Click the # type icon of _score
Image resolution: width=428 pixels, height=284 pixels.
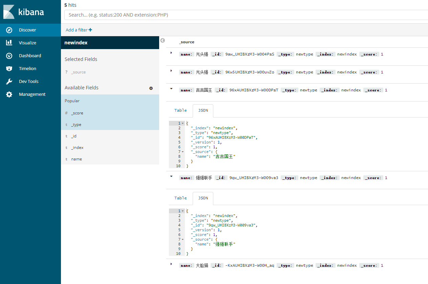pyautogui.click(x=66, y=113)
